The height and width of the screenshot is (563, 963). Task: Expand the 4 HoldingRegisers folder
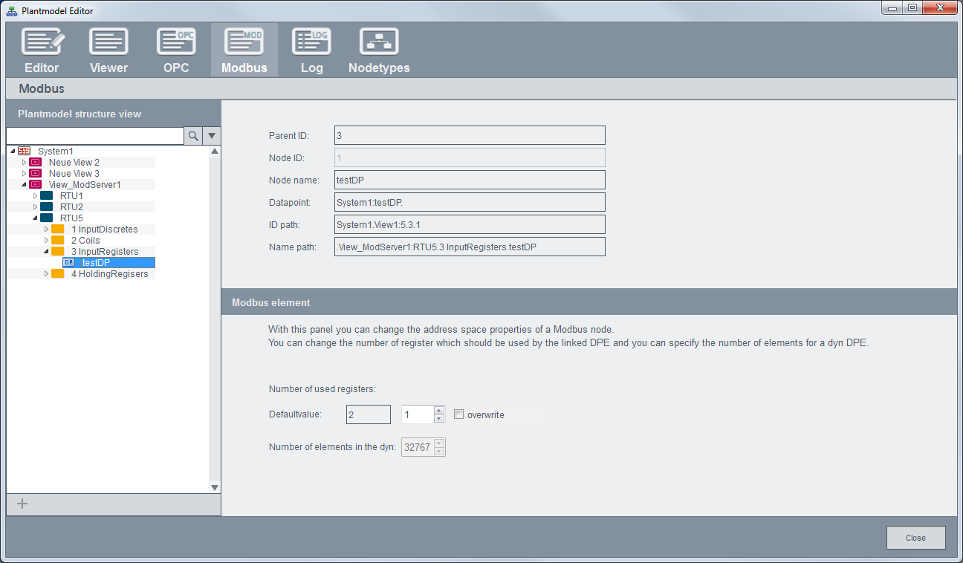46,274
